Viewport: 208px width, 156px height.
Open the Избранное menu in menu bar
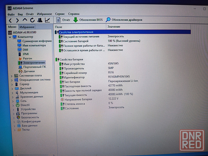(x=44, y=14)
